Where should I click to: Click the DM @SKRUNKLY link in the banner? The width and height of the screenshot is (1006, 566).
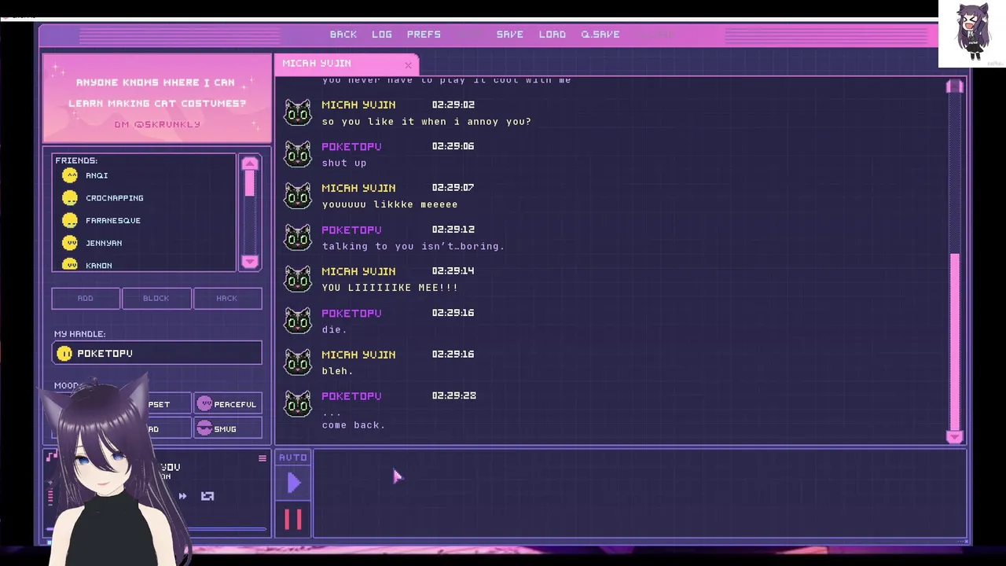[x=157, y=124]
